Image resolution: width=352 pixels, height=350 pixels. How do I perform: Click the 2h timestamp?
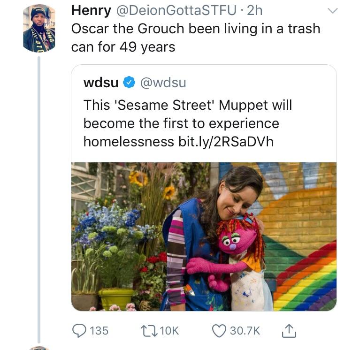(x=254, y=10)
